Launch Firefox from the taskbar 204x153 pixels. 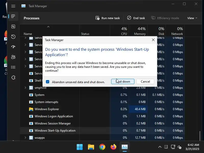pyautogui.click(x=113, y=147)
